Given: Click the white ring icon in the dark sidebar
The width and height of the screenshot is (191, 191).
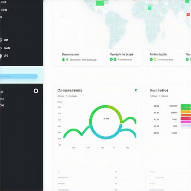Looking at the screenshot, I should pos(36,91).
